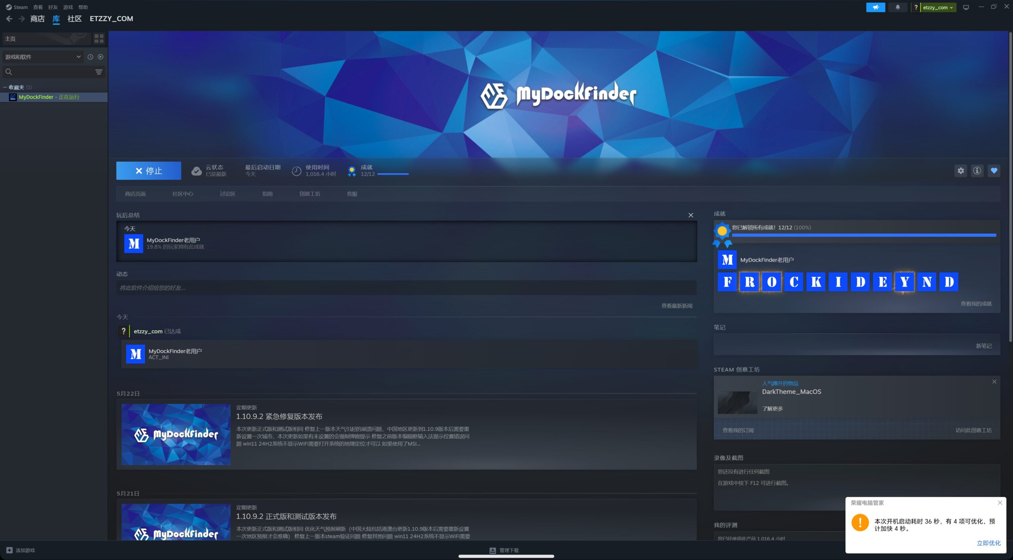
Task: Open the 好友 menu
Action: coord(53,7)
